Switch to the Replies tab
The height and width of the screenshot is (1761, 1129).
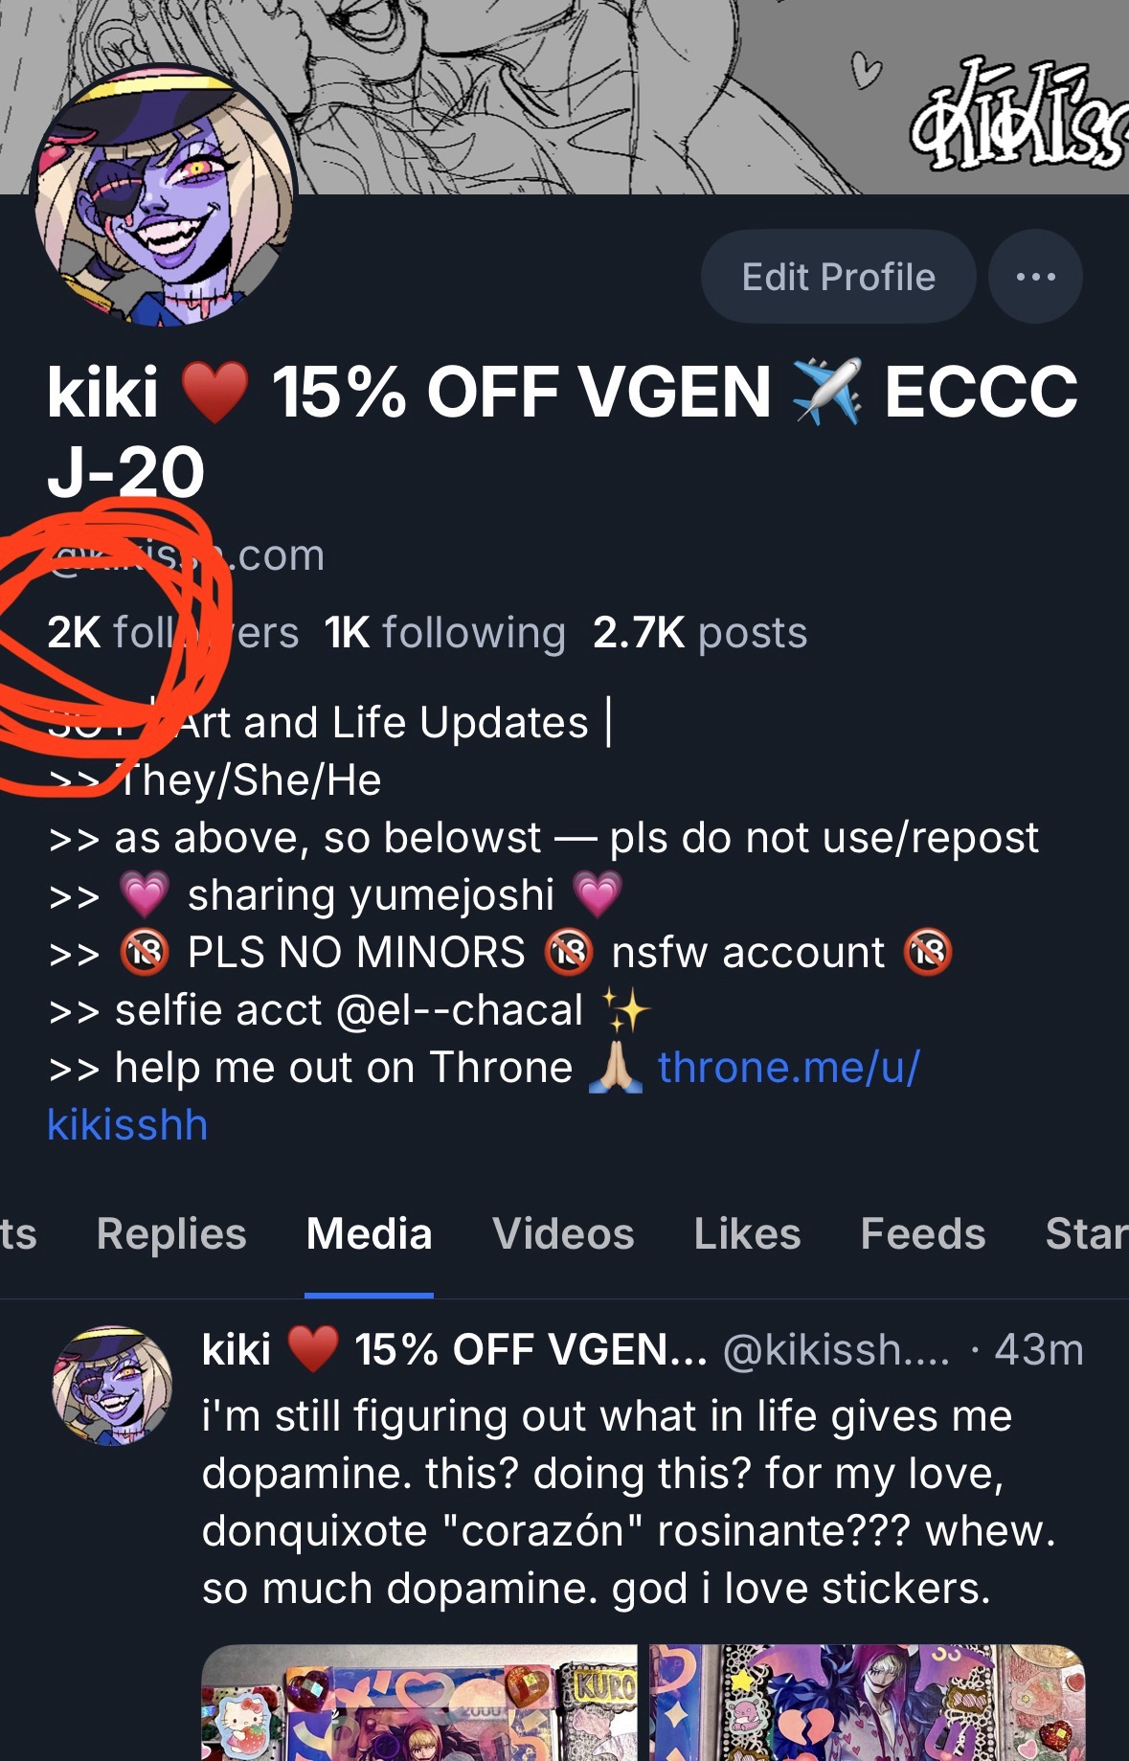[x=171, y=1234]
